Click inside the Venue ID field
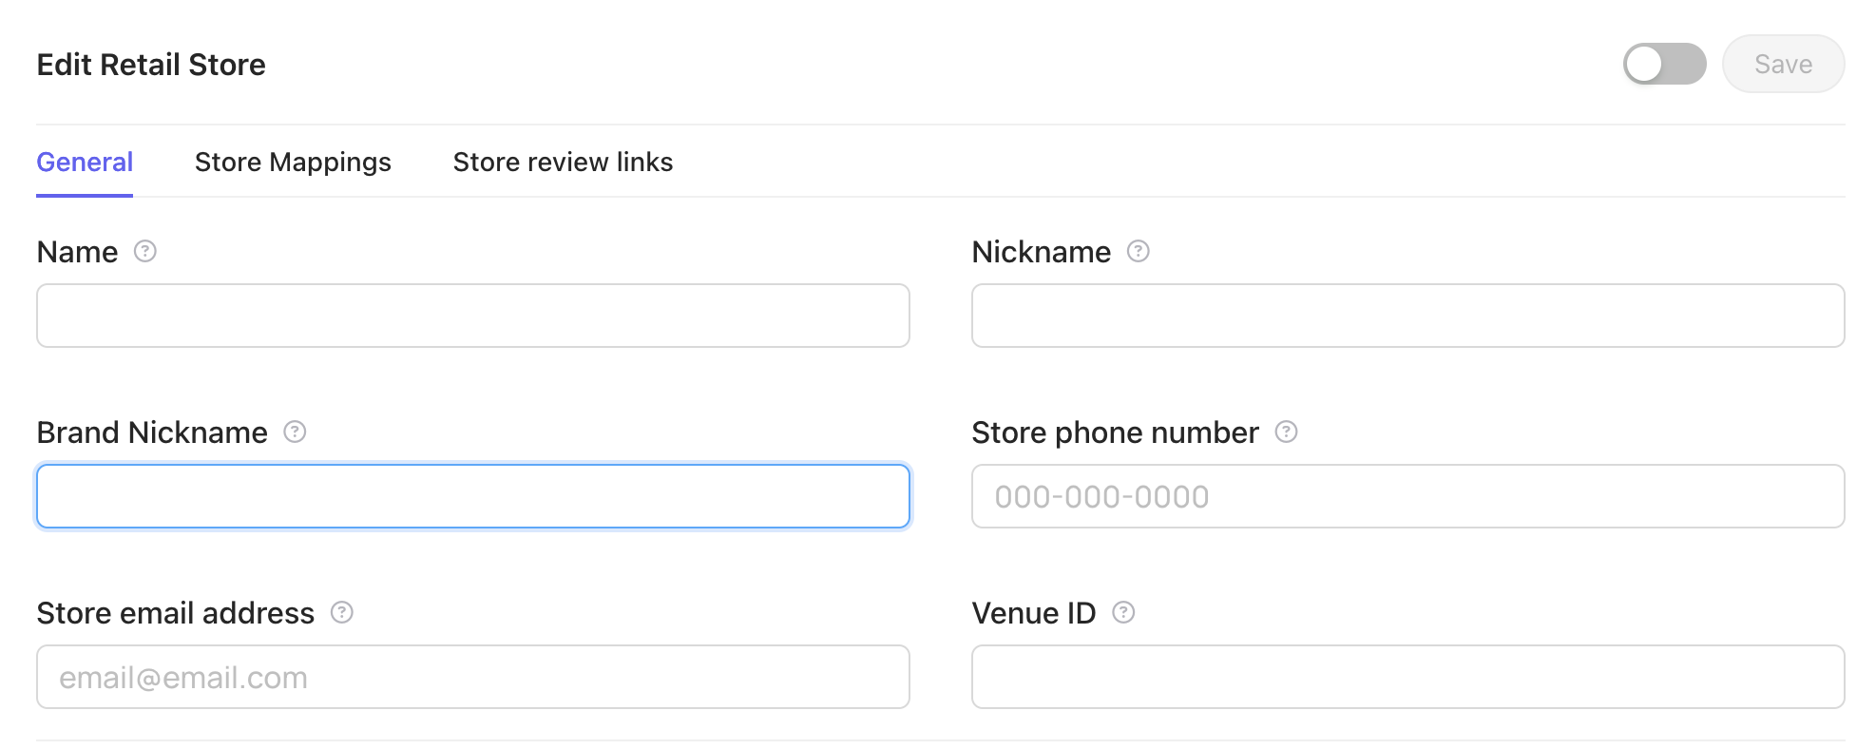The height and width of the screenshot is (749, 1876). tap(1407, 677)
